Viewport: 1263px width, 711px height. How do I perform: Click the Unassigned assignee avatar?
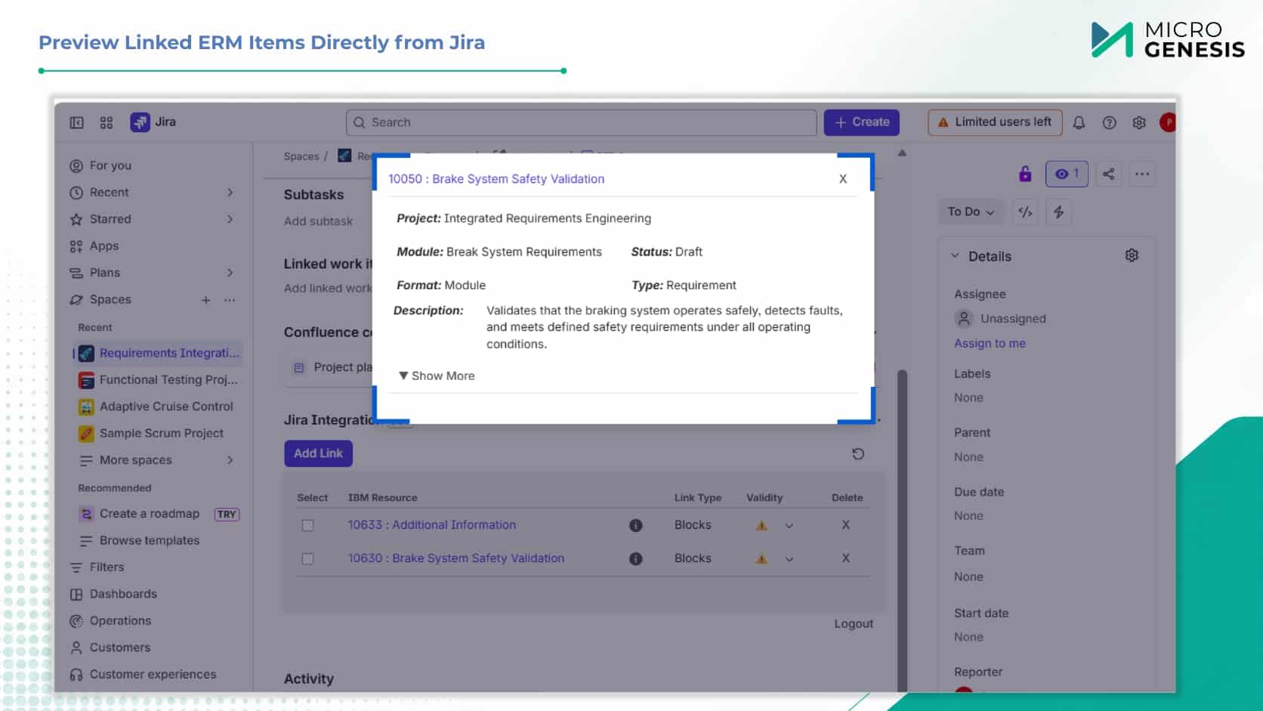(964, 319)
